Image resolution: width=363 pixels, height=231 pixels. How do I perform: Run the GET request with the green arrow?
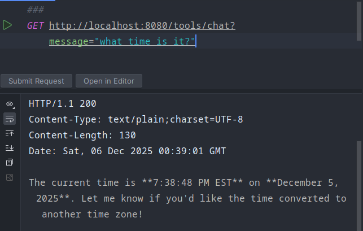[7, 25]
